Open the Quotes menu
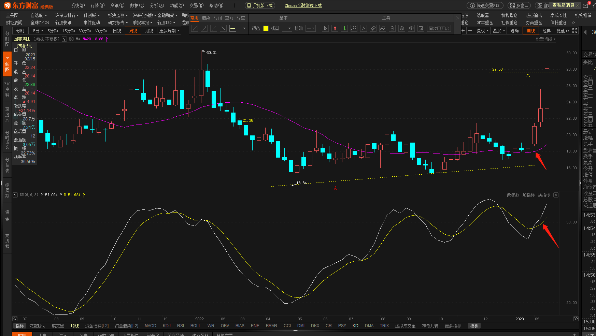 click(x=98, y=5)
